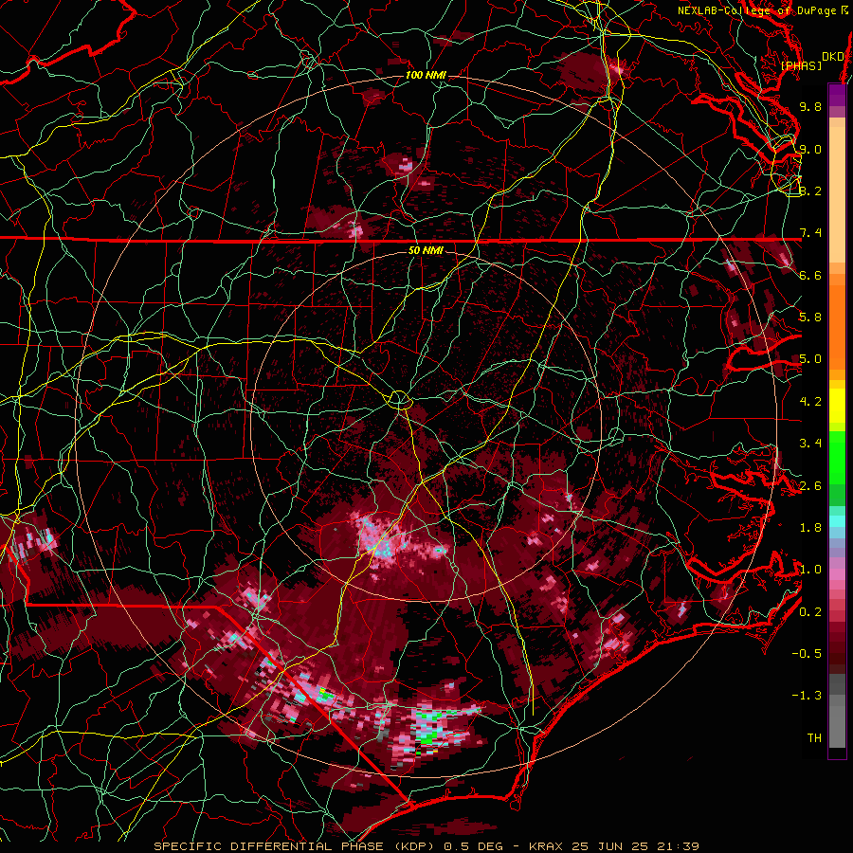Click the -1.3 color scale value

pyautogui.click(x=807, y=696)
